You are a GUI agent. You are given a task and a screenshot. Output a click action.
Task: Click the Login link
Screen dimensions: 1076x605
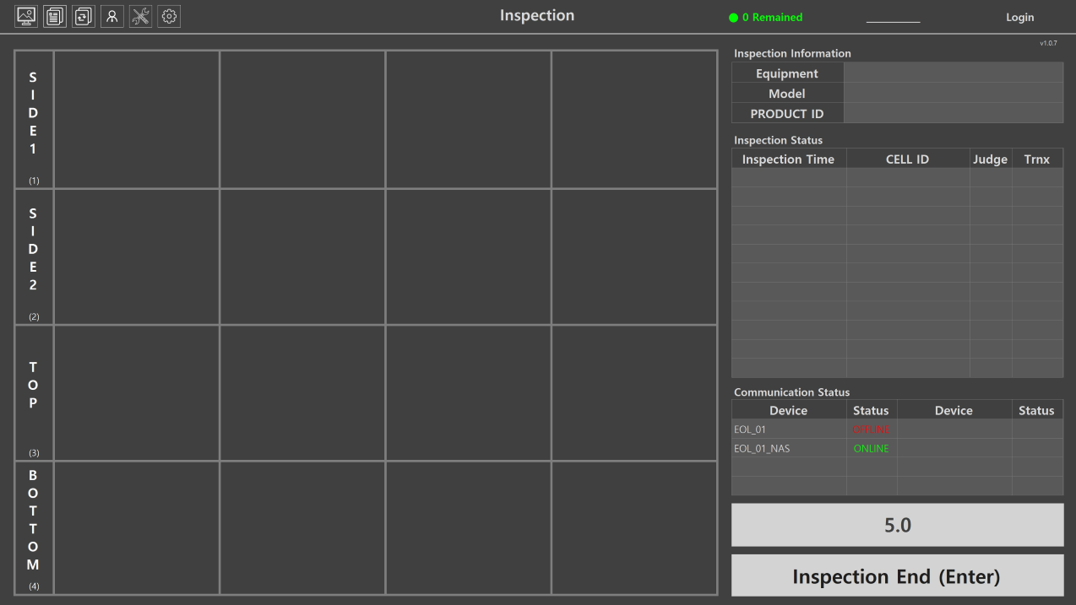point(1019,18)
